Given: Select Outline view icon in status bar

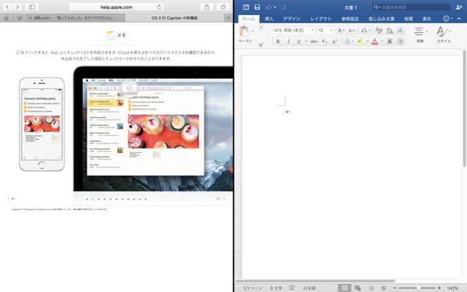Looking at the screenshot, I should tap(371, 288).
